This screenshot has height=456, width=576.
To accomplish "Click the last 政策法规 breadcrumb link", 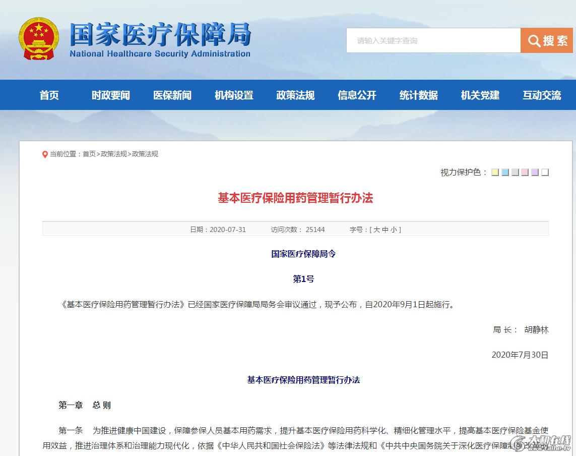I will (145, 154).
